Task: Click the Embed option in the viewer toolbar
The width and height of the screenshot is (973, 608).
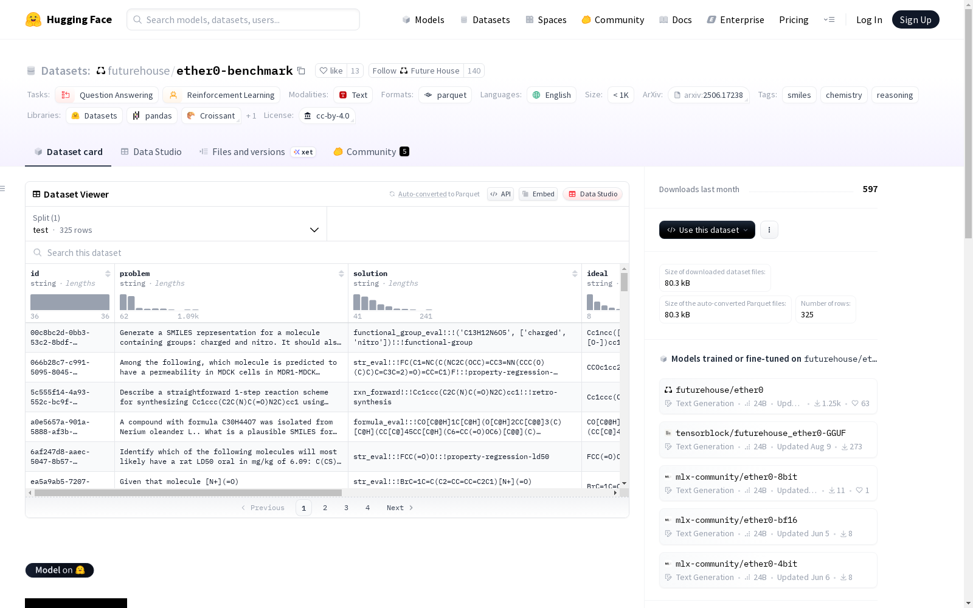Action: pyautogui.click(x=538, y=194)
